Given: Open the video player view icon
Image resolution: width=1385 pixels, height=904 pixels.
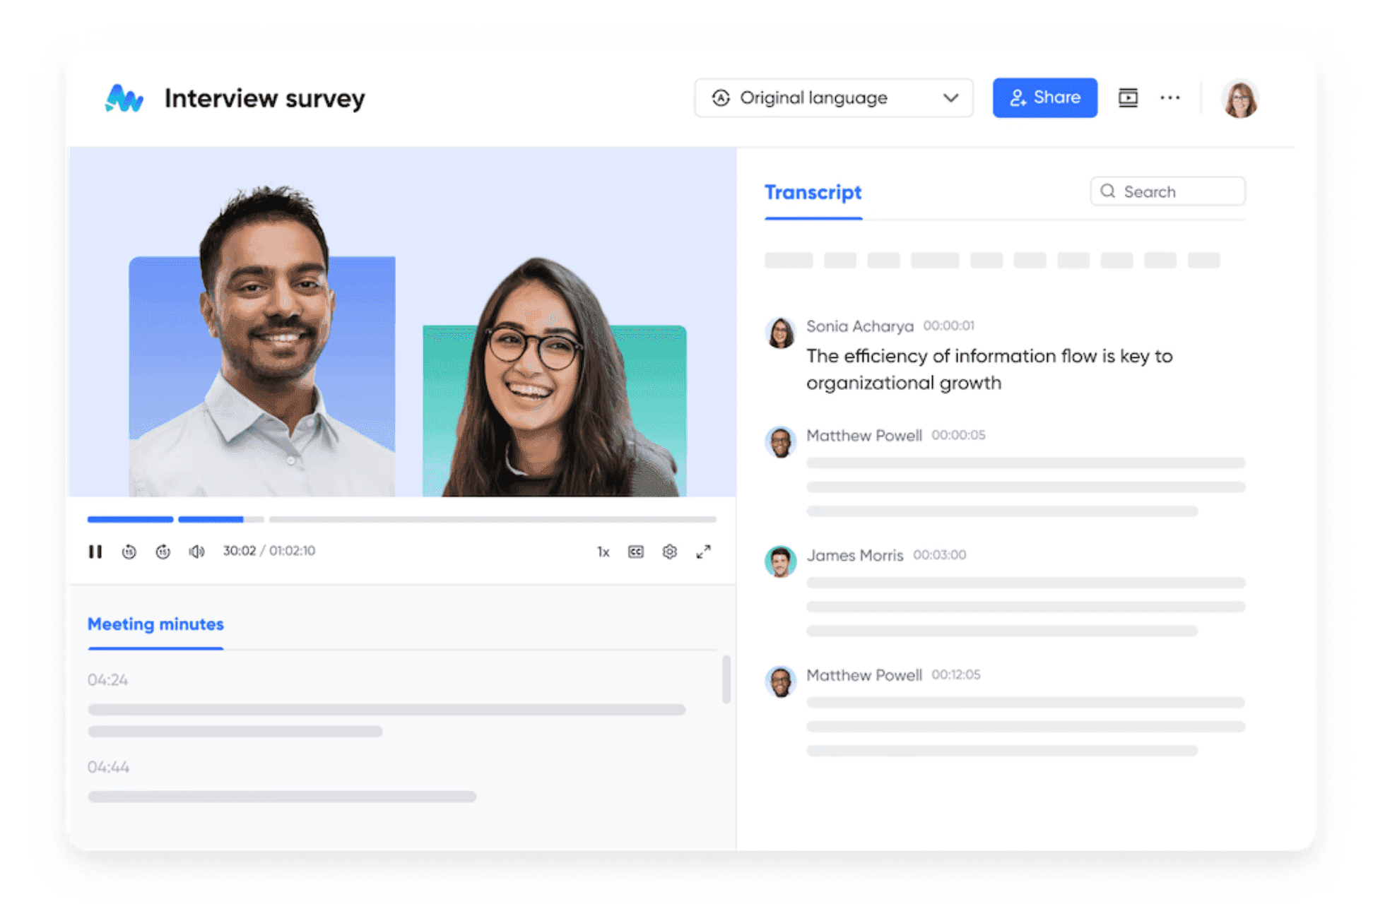Looking at the screenshot, I should pos(1128,97).
